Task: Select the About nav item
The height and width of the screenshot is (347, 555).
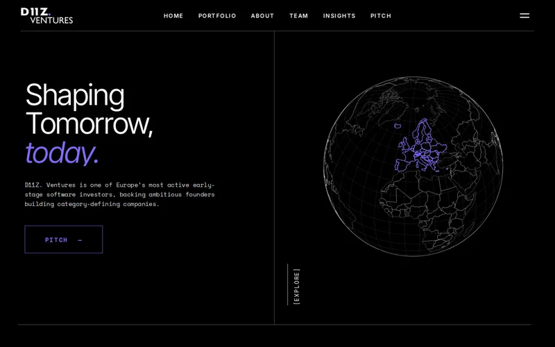Action: click(262, 16)
